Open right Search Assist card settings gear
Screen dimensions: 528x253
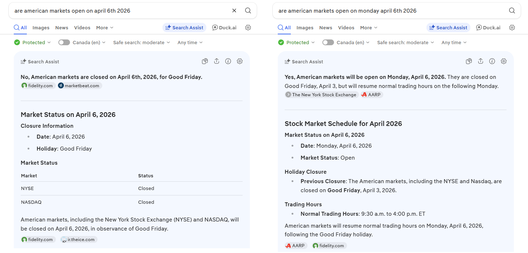(x=504, y=61)
